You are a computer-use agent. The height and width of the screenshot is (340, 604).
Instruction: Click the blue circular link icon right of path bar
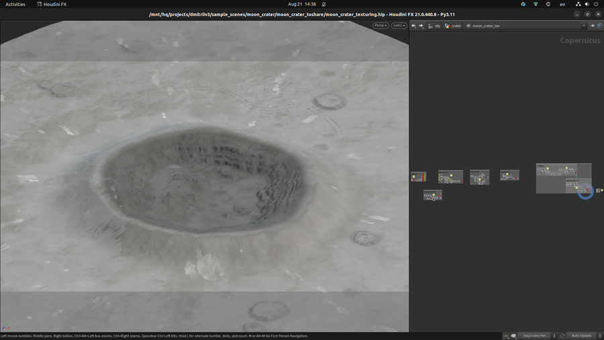599,26
